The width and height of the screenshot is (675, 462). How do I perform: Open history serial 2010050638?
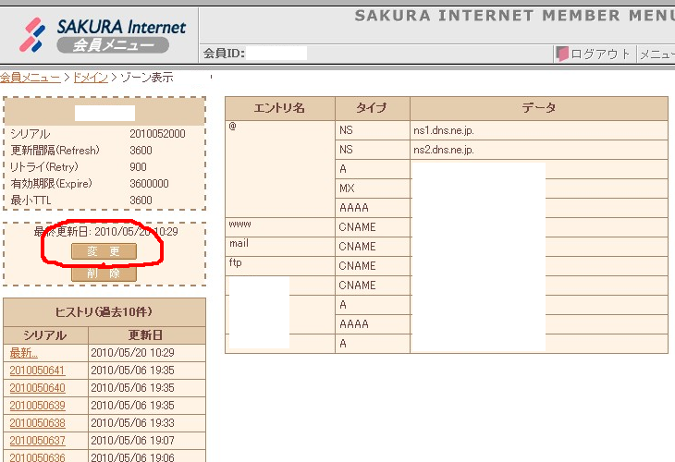click(37, 423)
